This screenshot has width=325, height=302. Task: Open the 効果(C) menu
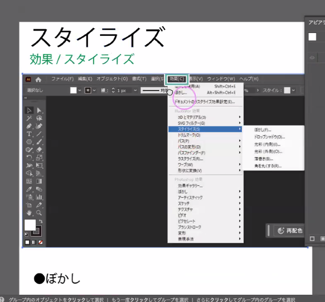point(176,79)
